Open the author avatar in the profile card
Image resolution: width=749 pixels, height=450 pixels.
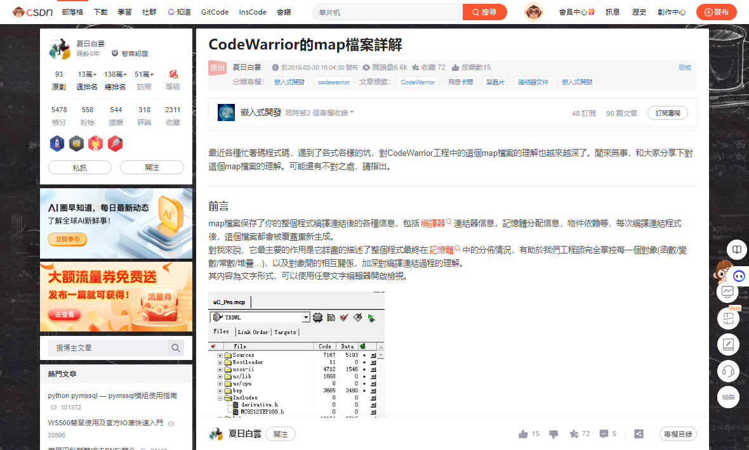pos(60,49)
